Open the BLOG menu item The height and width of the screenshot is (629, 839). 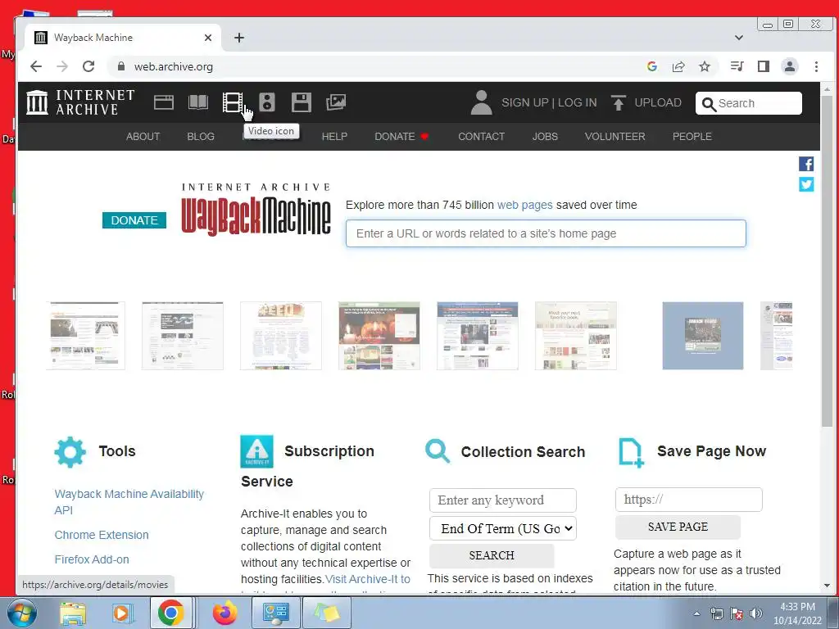coord(201,137)
